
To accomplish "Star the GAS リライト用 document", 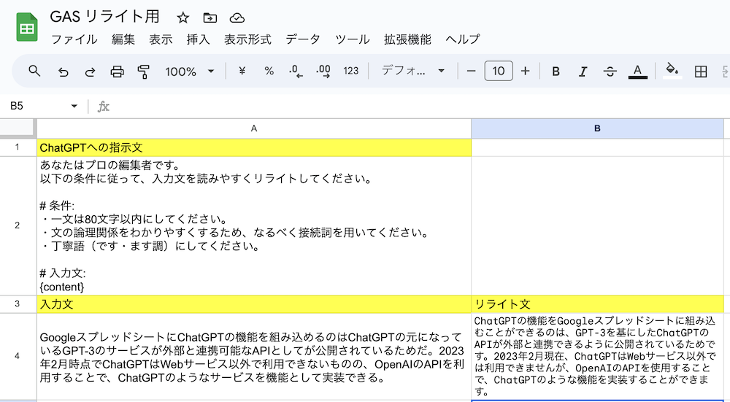I will point(183,18).
